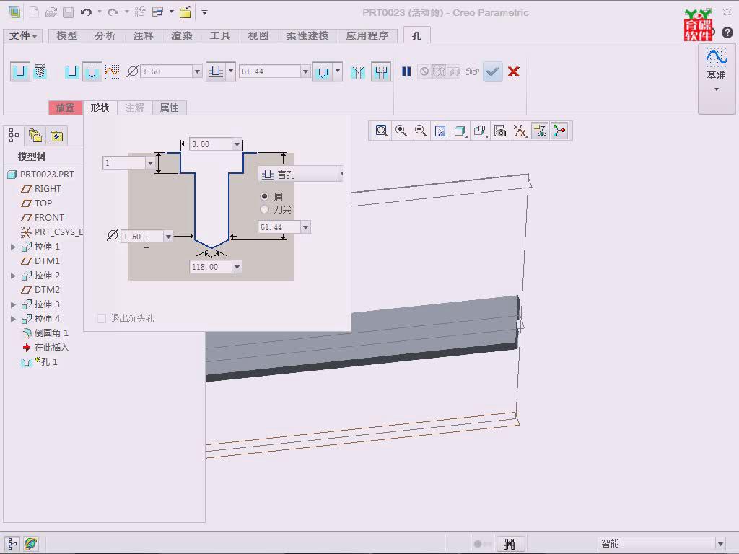Select 倒圆角 1 in the model tree

point(45,333)
